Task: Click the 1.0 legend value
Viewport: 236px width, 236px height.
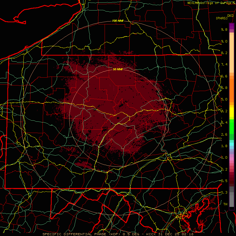Action: [224, 158]
